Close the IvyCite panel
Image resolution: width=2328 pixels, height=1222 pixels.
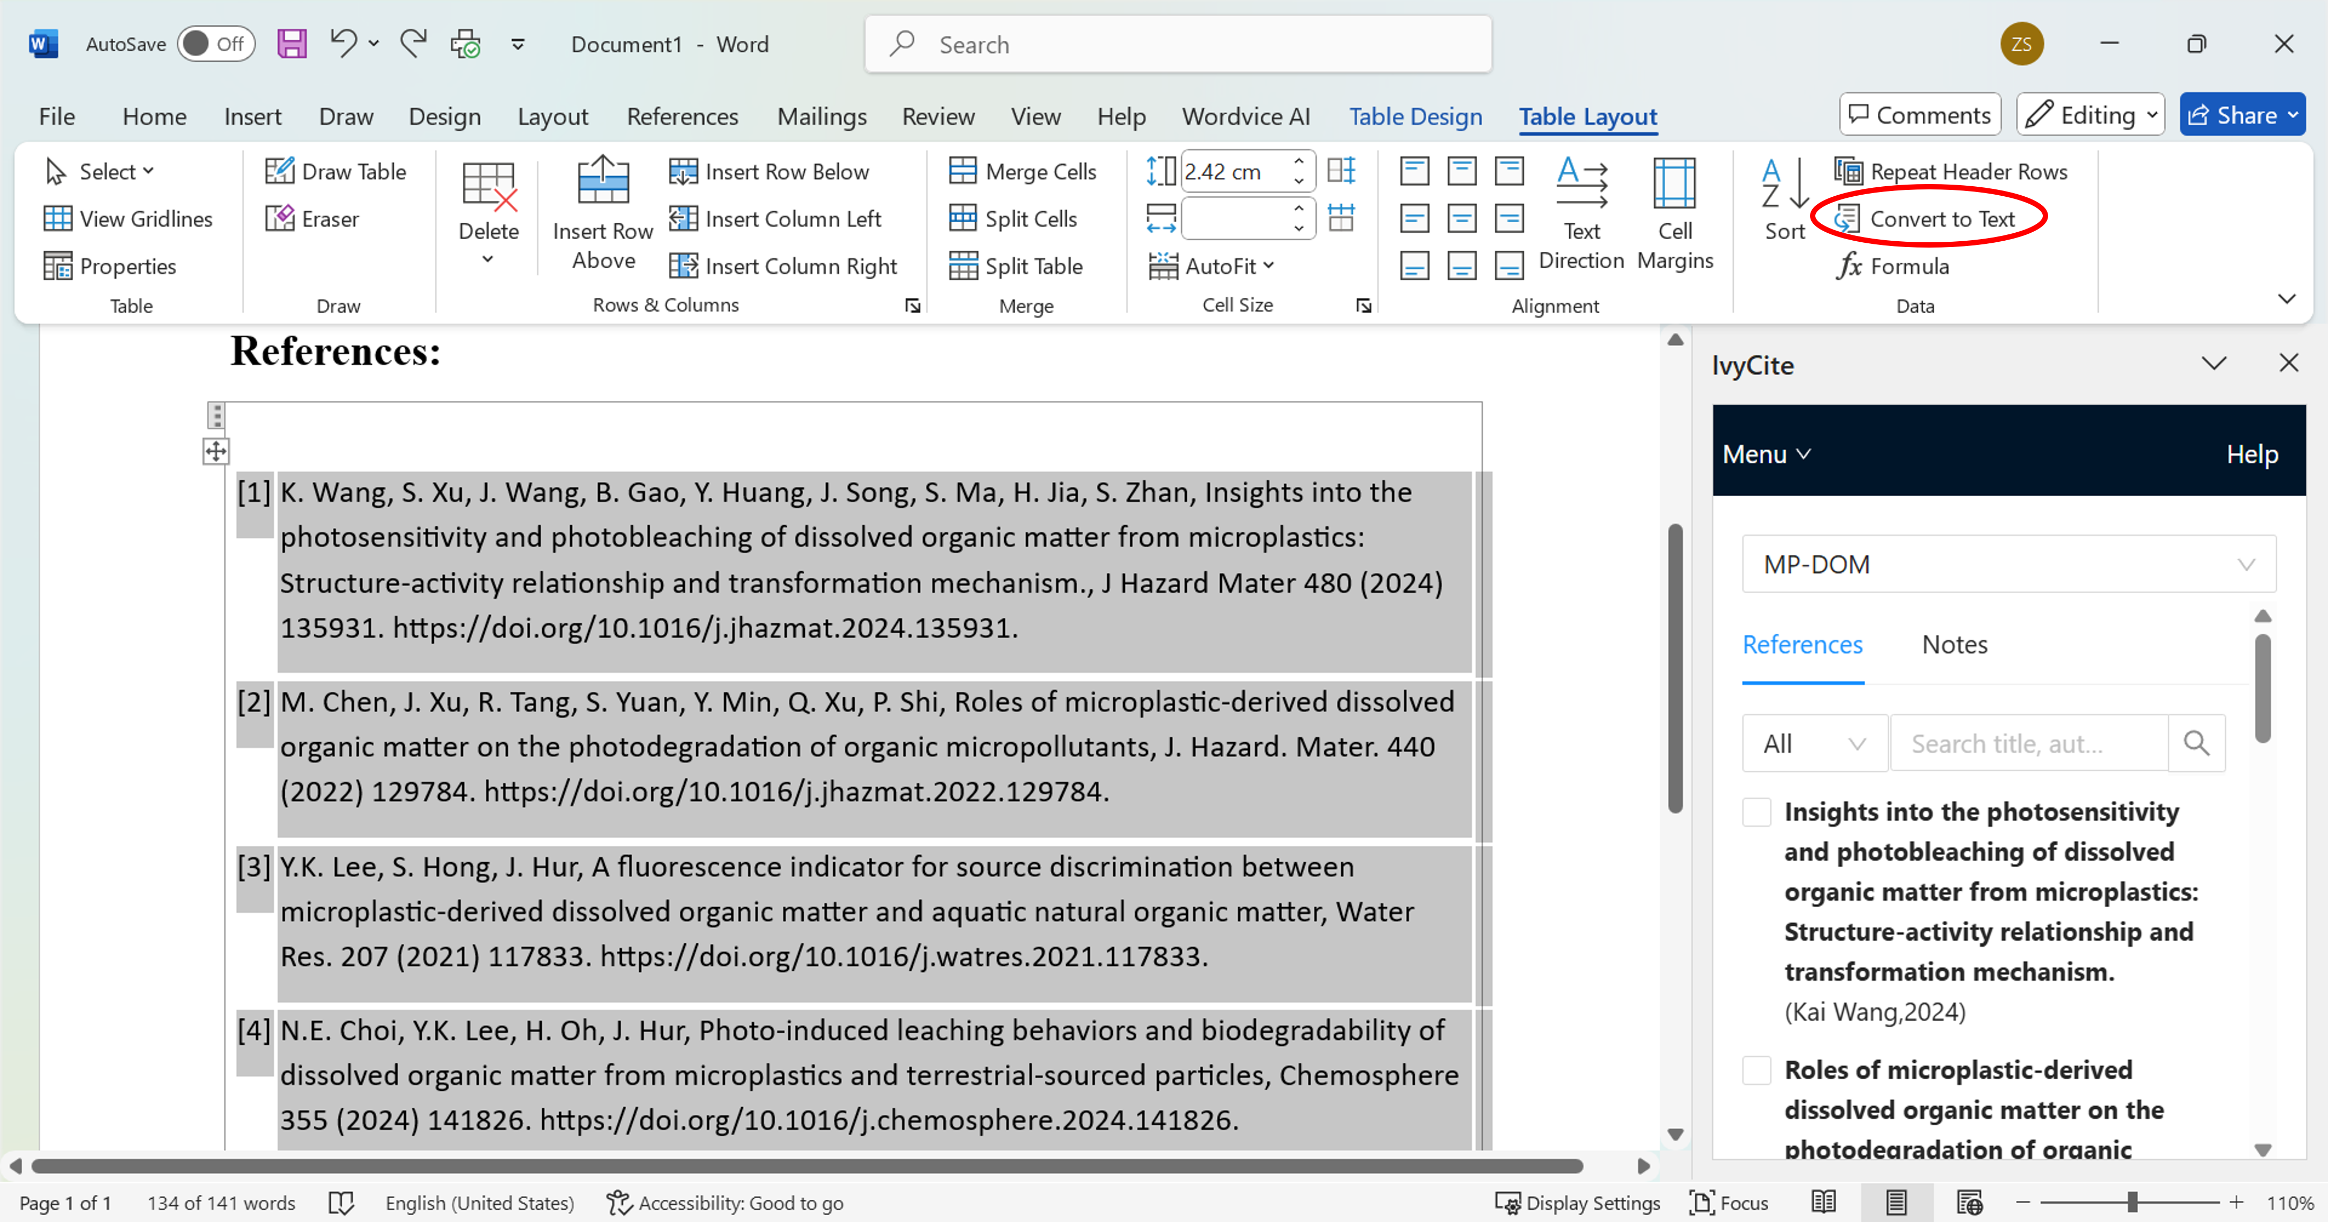coord(2288,363)
